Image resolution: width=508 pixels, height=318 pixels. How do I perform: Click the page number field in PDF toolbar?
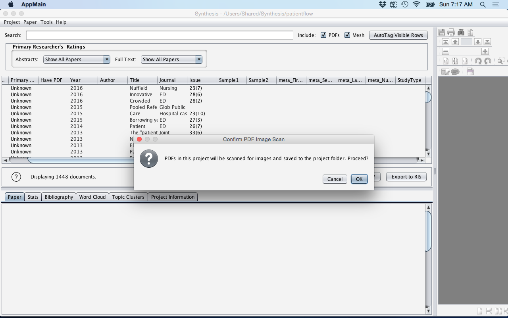tap(466, 42)
